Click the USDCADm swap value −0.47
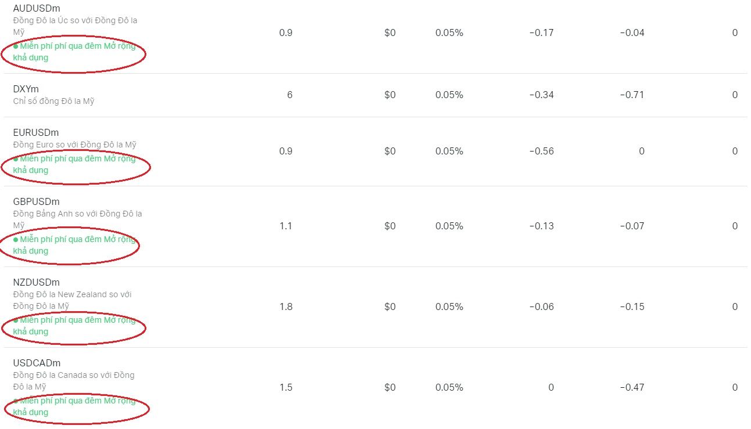This screenshot has height=429, width=751. point(632,387)
